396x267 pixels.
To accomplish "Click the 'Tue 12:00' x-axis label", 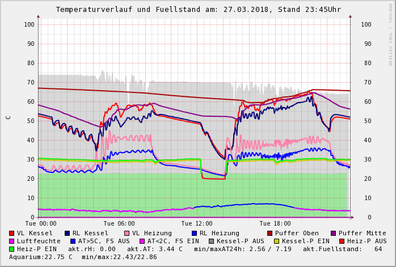I will [197, 224].
